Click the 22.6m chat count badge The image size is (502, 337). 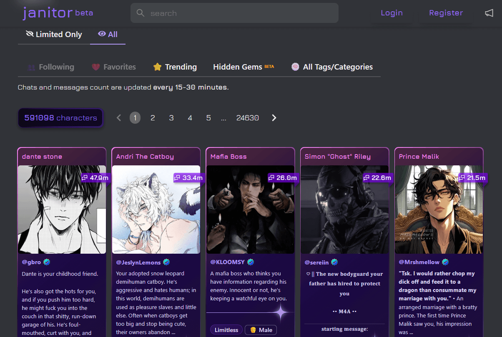(x=378, y=178)
